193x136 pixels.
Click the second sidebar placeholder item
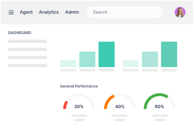pyautogui.click(x=28, y=49)
